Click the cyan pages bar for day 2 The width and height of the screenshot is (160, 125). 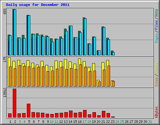[x=15, y=32]
